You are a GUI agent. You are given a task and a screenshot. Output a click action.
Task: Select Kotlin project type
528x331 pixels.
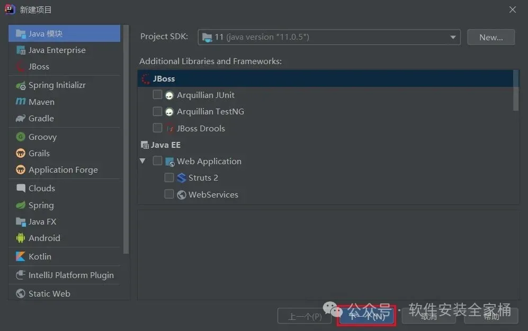tap(64, 256)
